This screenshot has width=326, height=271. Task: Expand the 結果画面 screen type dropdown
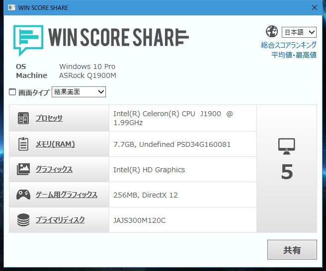pos(79,92)
